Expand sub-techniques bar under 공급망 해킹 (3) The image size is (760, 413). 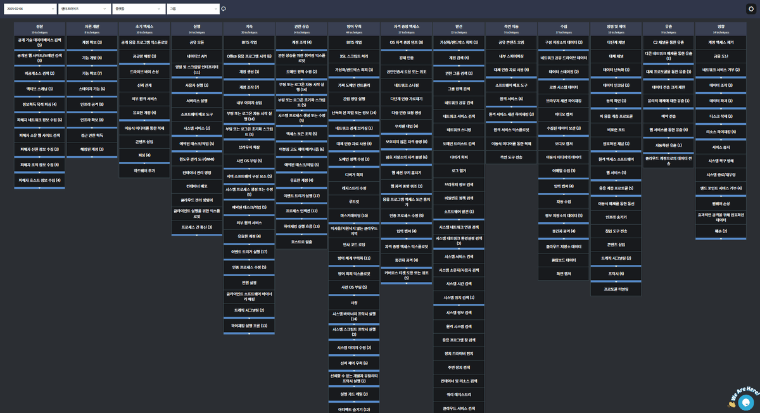(144, 64)
